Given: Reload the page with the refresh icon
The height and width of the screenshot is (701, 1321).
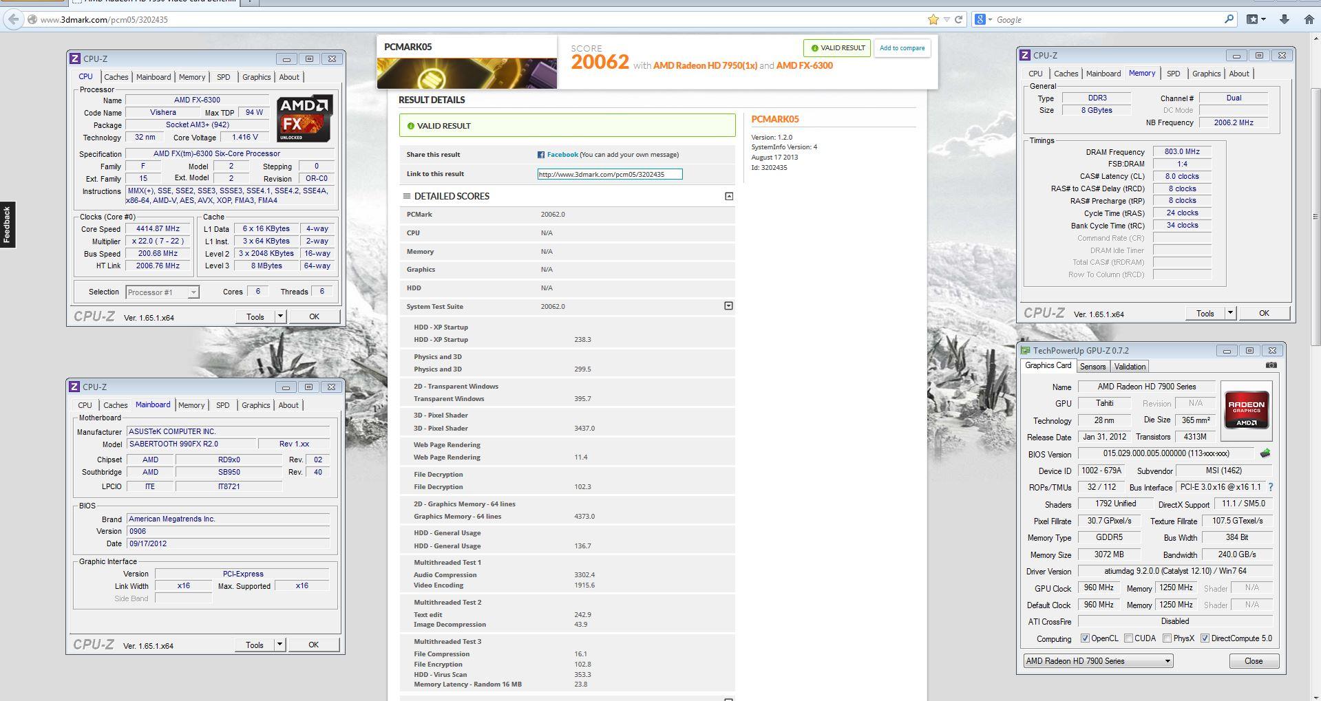Looking at the screenshot, I should (x=958, y=19).
